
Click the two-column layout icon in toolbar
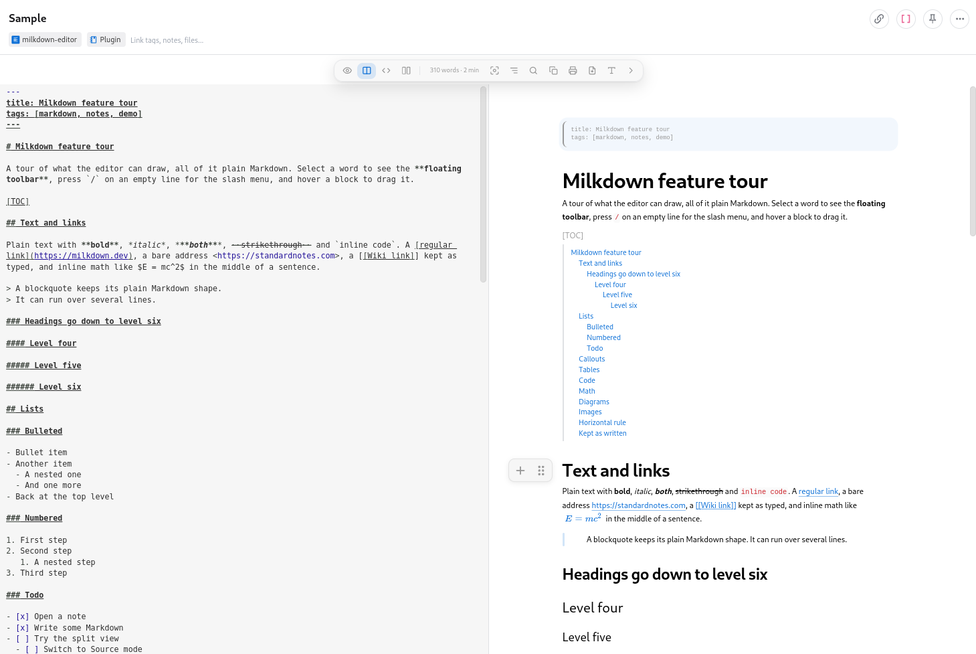406,70
